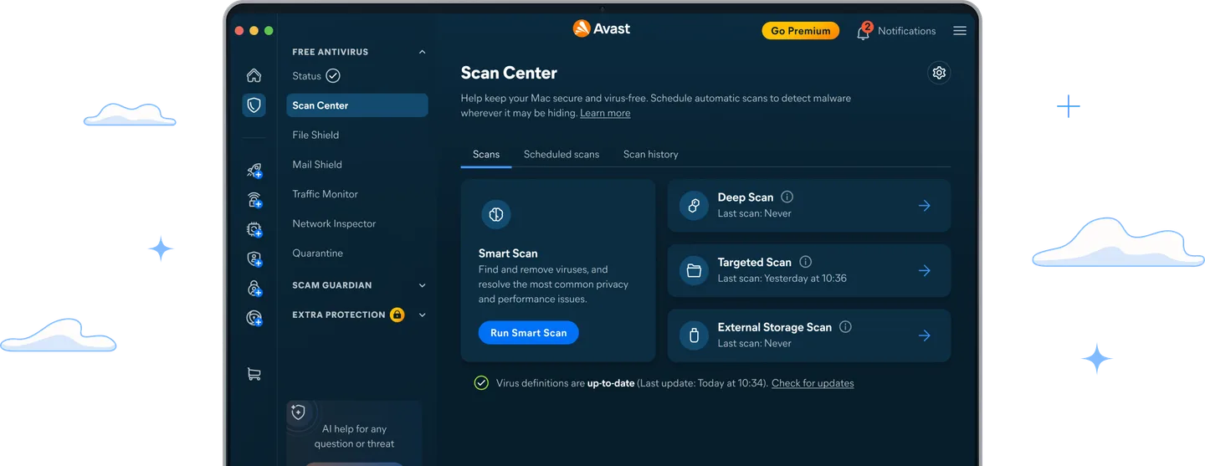Switch to the Scans tab
This screenshot has height=466, width=1205.
pyautogui.click(x=486, y=155)
